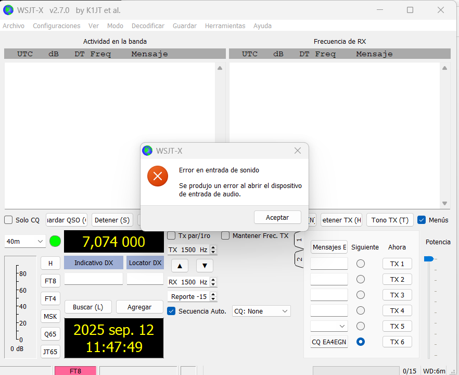The width and height of the screenshot is (459, 375).
Task: Click the globe icon in error dialog title
Action: 147,151
